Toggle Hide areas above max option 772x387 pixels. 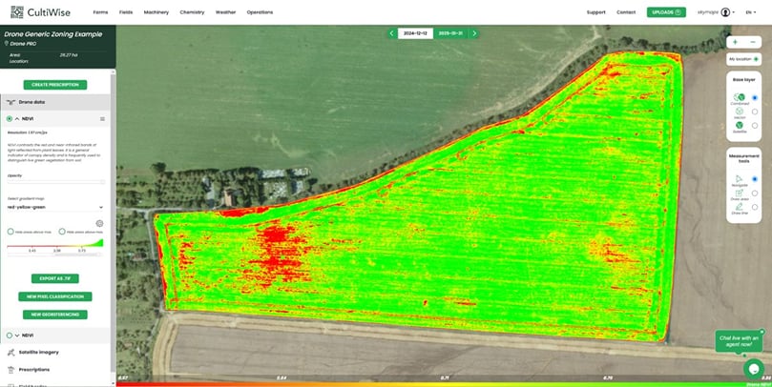coord(10,231)
